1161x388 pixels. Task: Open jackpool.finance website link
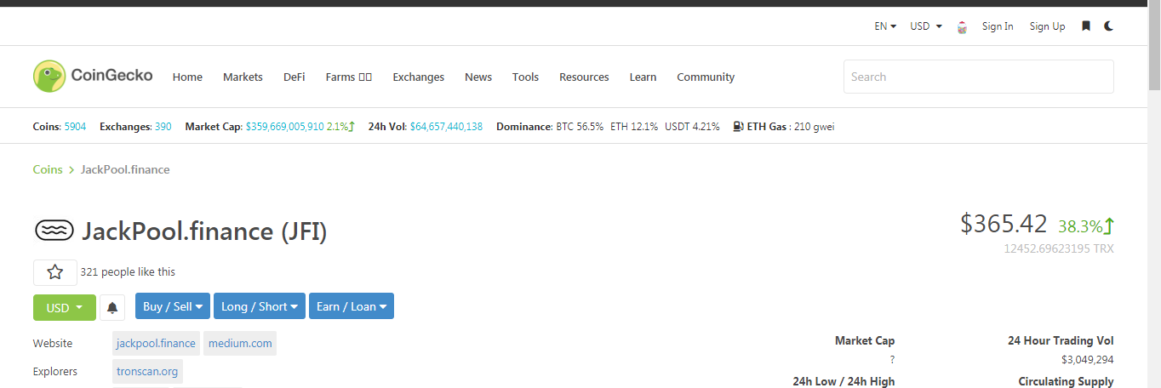coord(156,343)
